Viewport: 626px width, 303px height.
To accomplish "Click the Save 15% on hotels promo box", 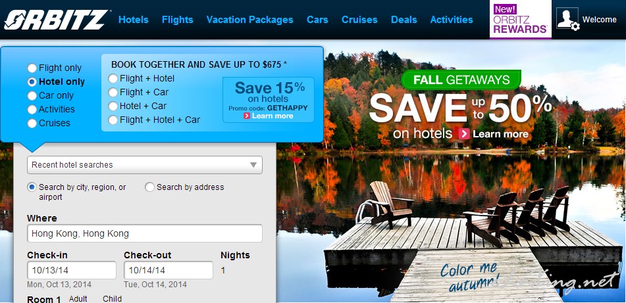I will point(269,100).
